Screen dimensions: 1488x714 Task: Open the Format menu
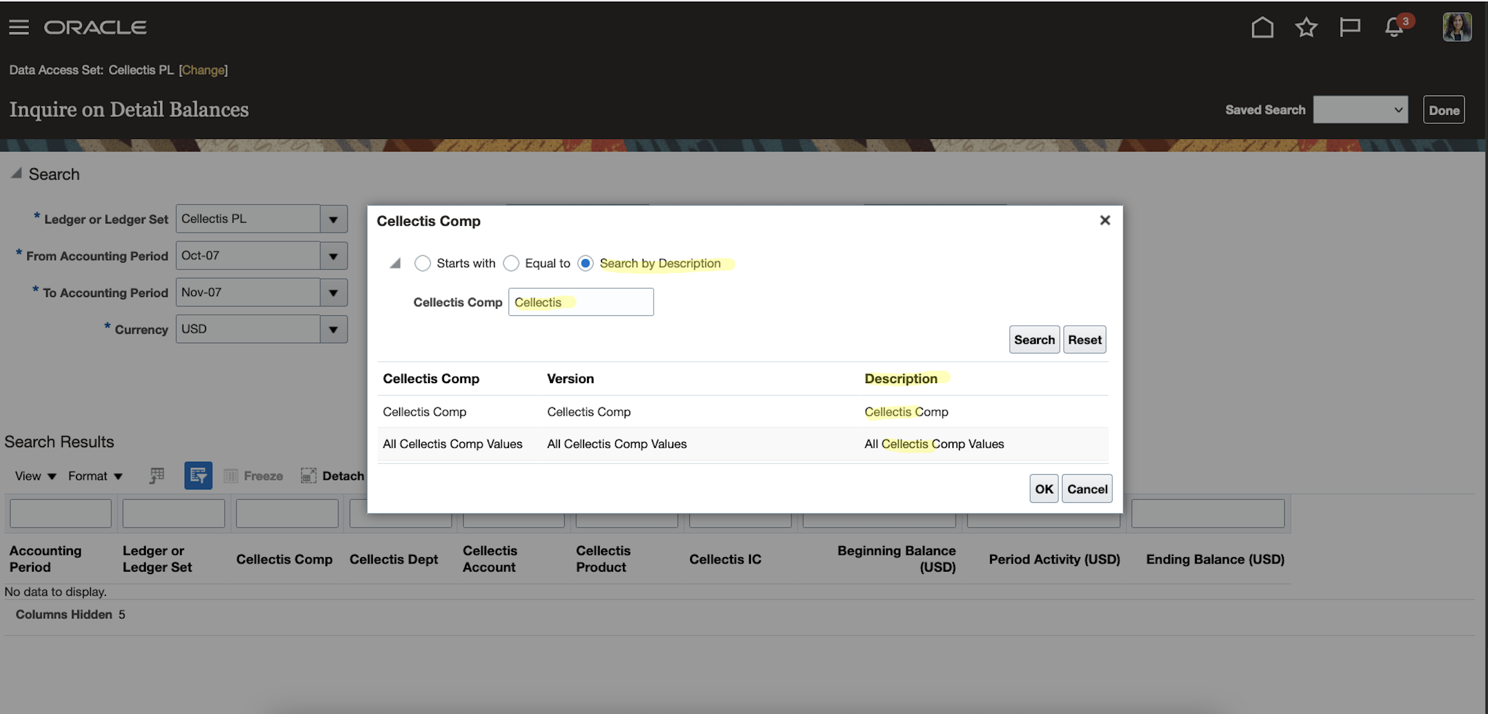(x=95, y=476)
